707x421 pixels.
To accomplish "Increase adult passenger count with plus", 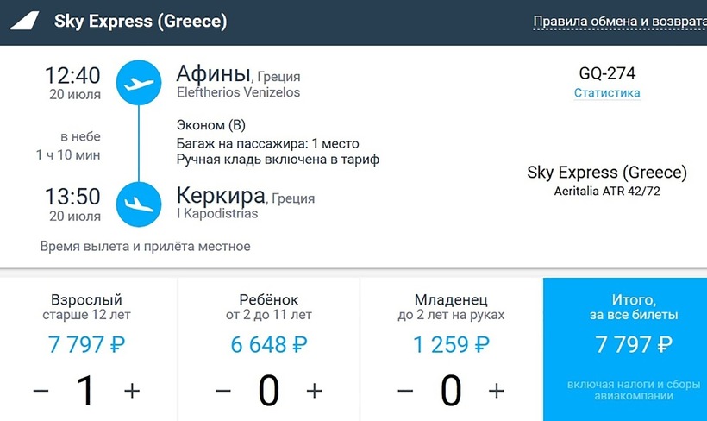I will point(132,391).
